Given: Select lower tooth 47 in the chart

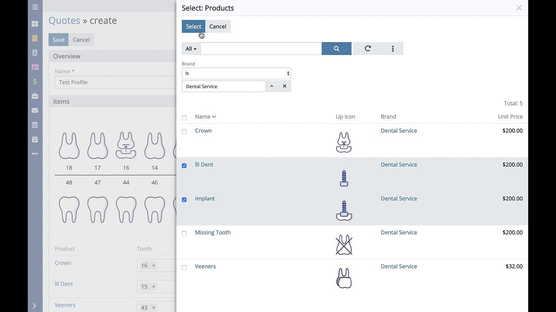Looking at the screenshot, I should [x=98, y=210].
